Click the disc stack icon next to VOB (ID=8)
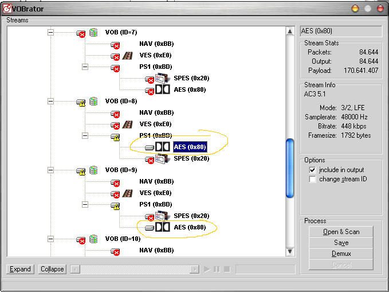The width and height of the screenshot is (389, 292). tap(93, 101)
